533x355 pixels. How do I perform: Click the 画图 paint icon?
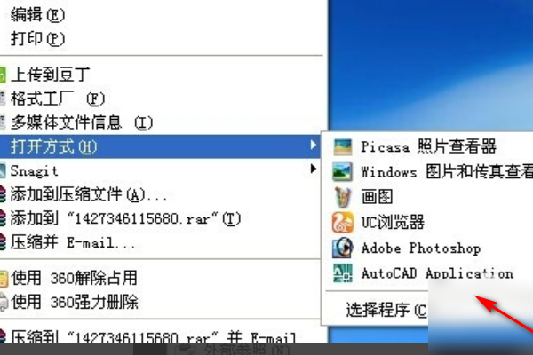click(x=343, y=197)
